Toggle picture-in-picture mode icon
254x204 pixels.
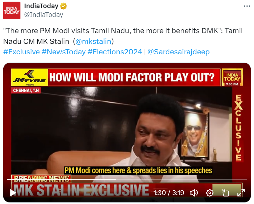coord(225,193)
